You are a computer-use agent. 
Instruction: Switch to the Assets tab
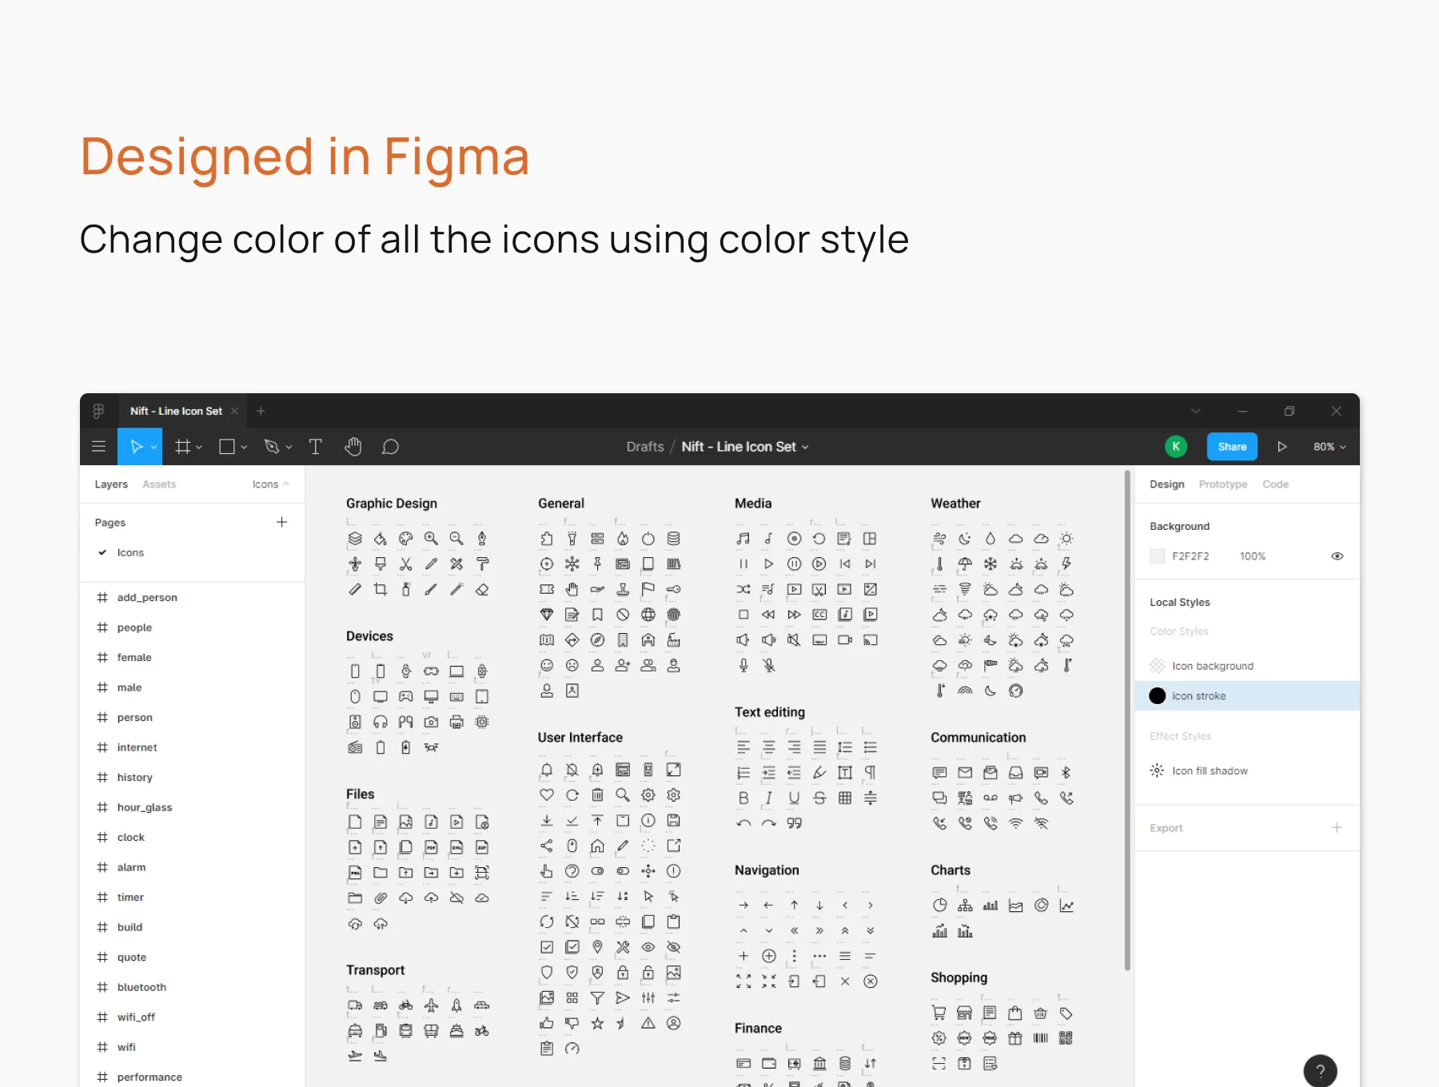pyautogui.click(x=159, y=484)
